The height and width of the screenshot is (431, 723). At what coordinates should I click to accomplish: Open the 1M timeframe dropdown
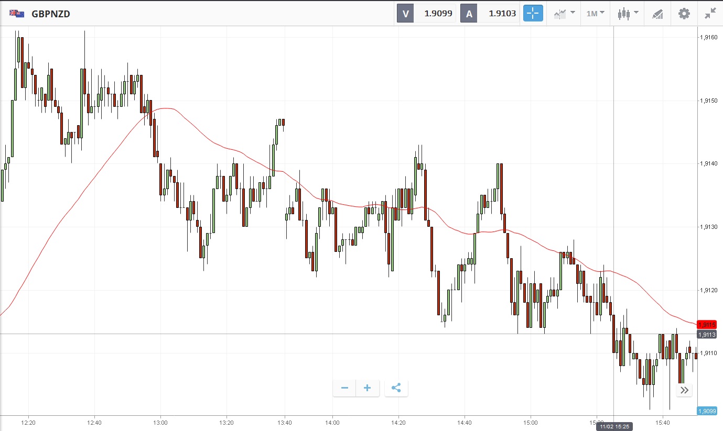[x=595, y=14]
